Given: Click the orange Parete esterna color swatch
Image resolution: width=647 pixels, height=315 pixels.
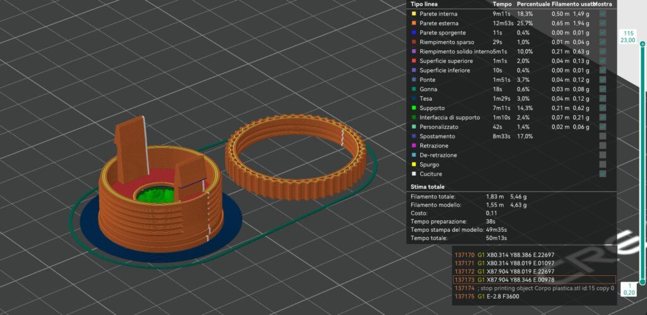Looking at the screenshot, I should click(414, 23).
